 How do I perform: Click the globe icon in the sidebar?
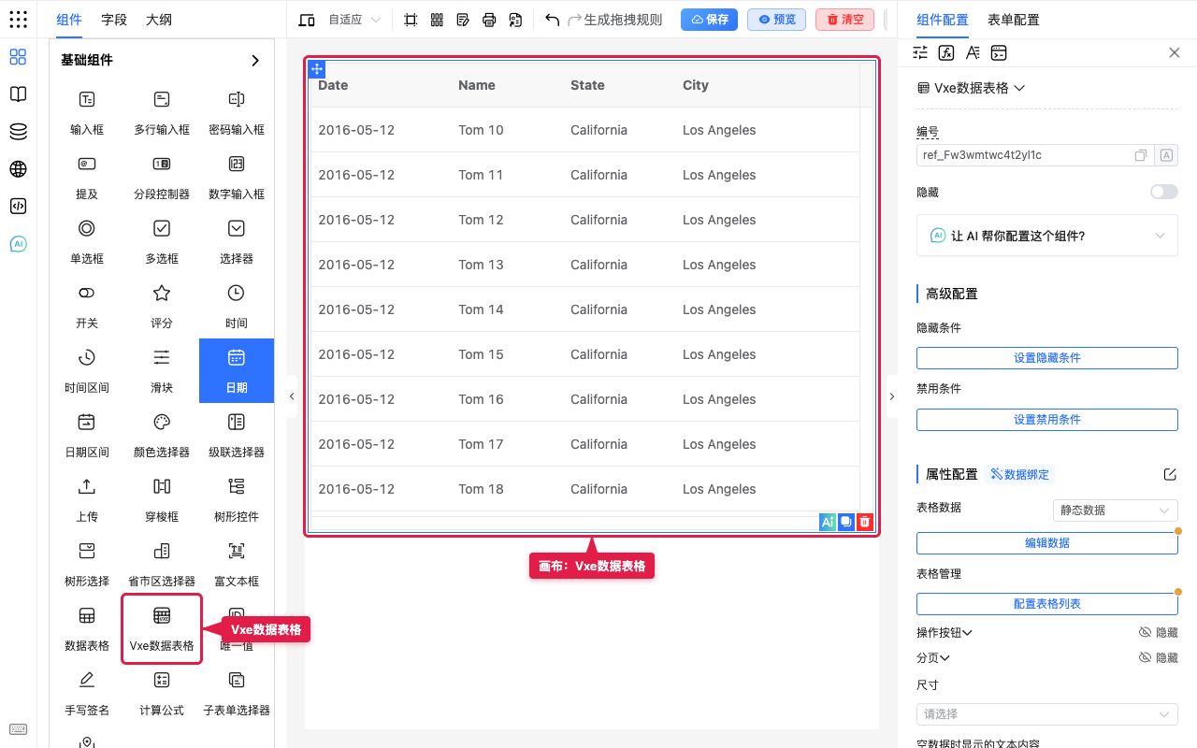tap(18, 169)
